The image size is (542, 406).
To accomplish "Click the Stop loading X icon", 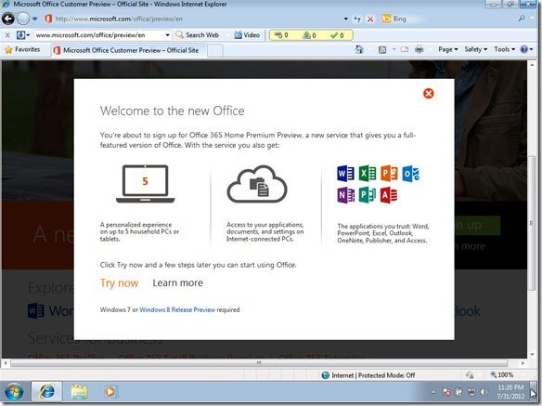I will click(370, 19).
